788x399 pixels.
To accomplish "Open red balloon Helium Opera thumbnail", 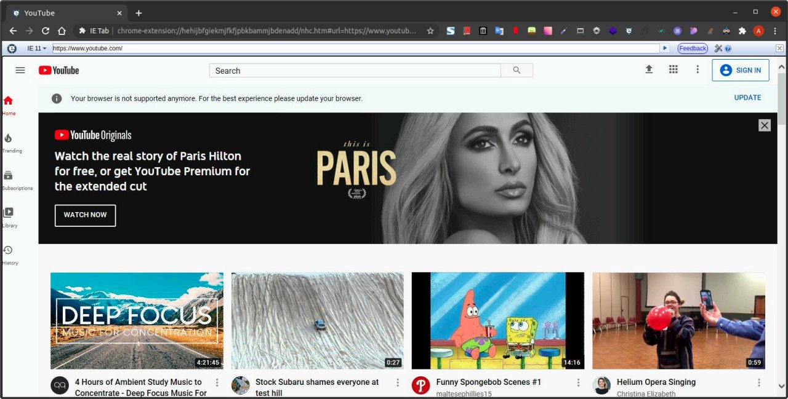I will coord(678,321).
